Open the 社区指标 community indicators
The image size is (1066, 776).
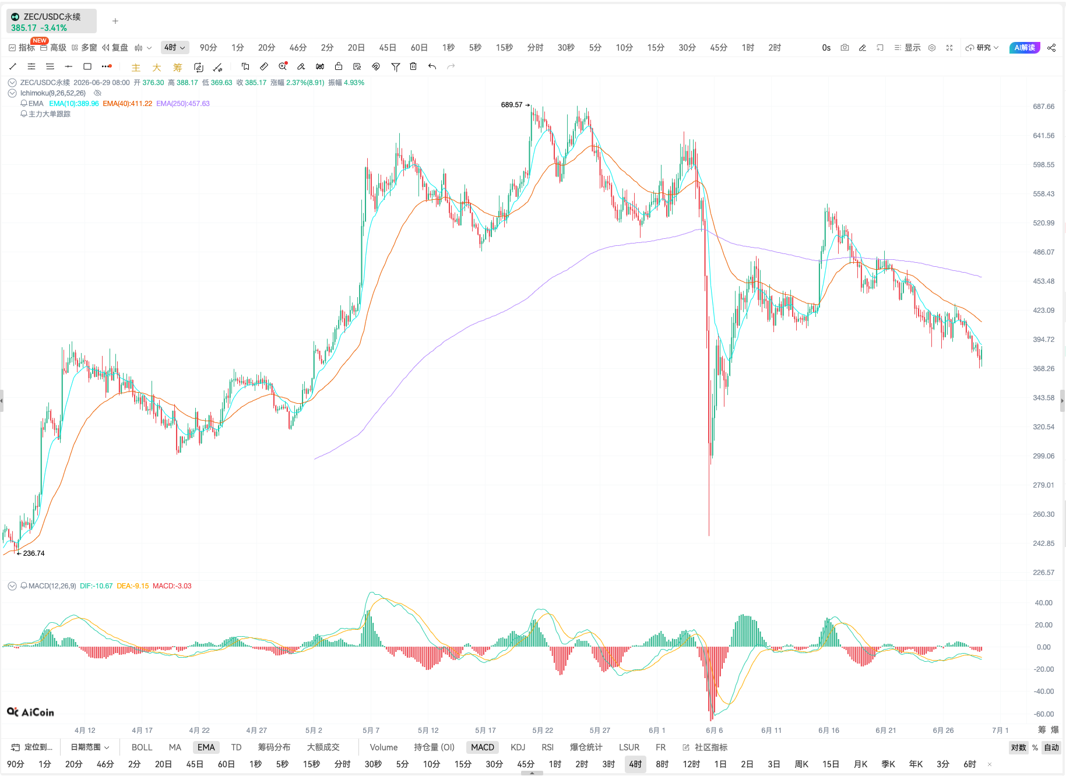click(x=705, y=747)
